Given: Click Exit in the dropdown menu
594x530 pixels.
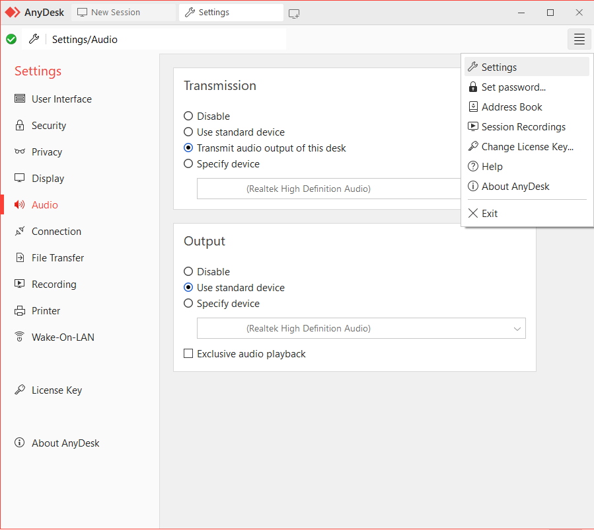Looking at the screenshot, I should click(490, 214).
